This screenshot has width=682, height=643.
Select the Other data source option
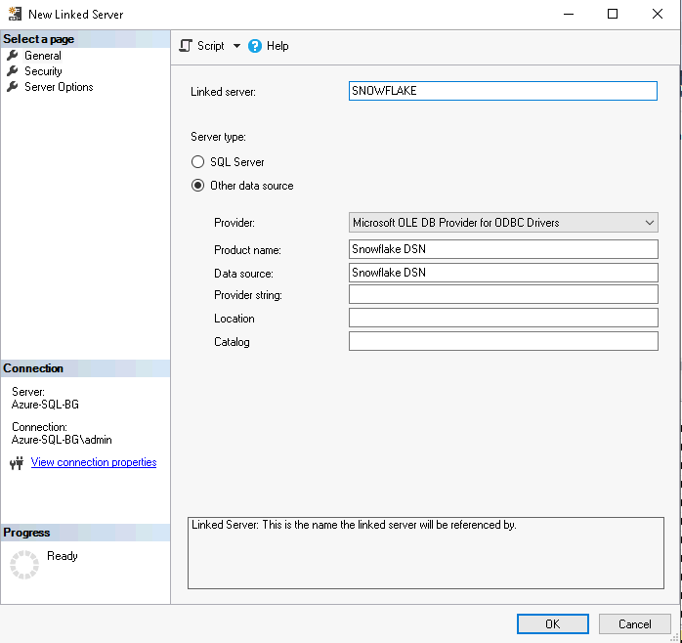point(197,186)
